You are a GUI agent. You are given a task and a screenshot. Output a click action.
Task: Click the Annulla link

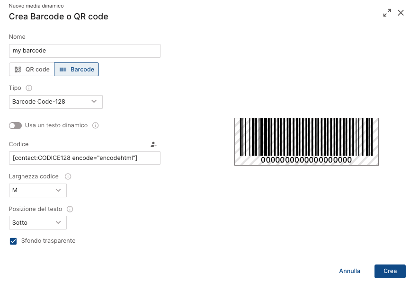349,271
